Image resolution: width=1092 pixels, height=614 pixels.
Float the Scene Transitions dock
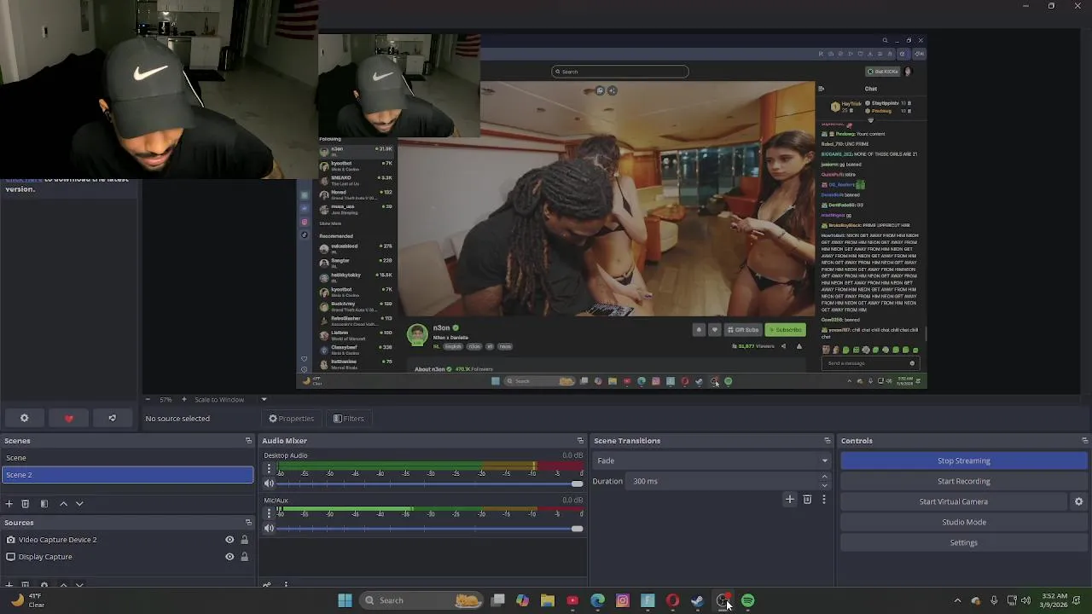tap(827, 441)
